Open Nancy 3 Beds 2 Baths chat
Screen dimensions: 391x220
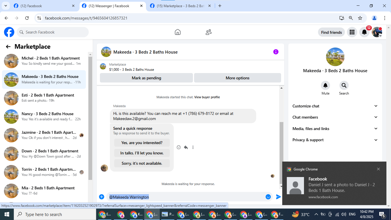click(x=44, y=117)
